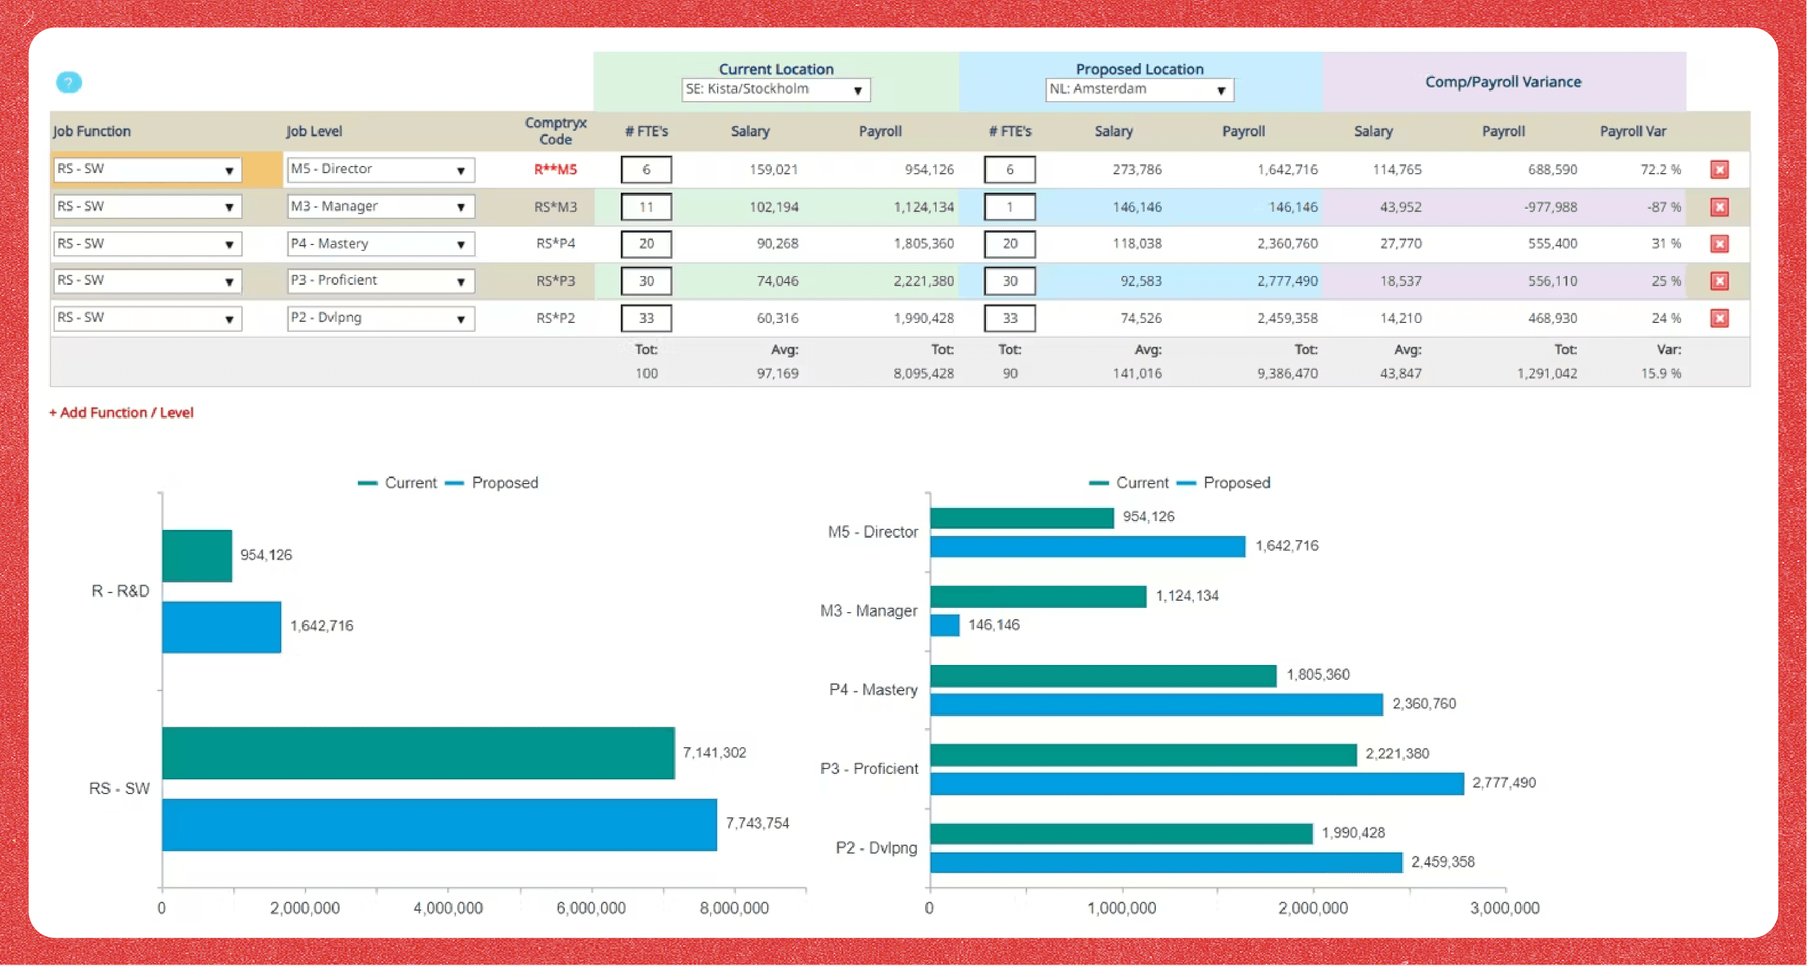Click overall variance 15.9 %
This screenshot has width=1807, height=966.
[1660, 373]
